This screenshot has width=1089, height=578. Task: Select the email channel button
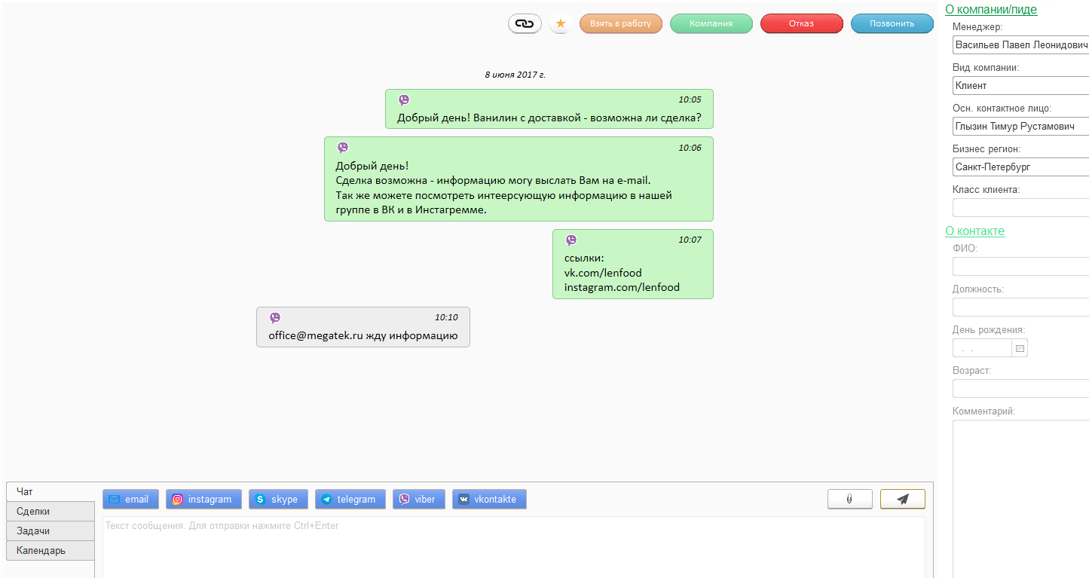[x=130, y=499]
